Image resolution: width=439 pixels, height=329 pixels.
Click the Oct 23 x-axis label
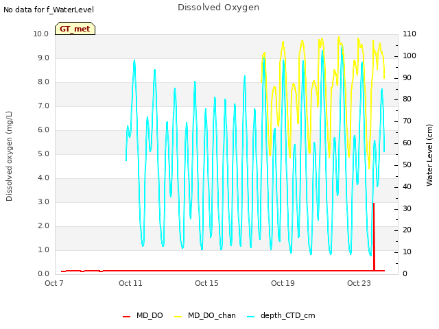(x=359, y=283)
